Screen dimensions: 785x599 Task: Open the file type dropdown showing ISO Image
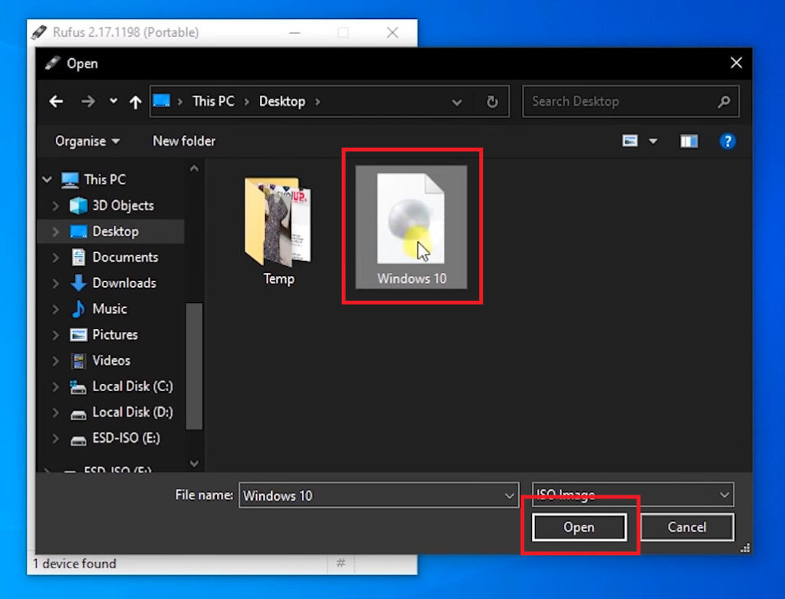(x=723, y=495)
